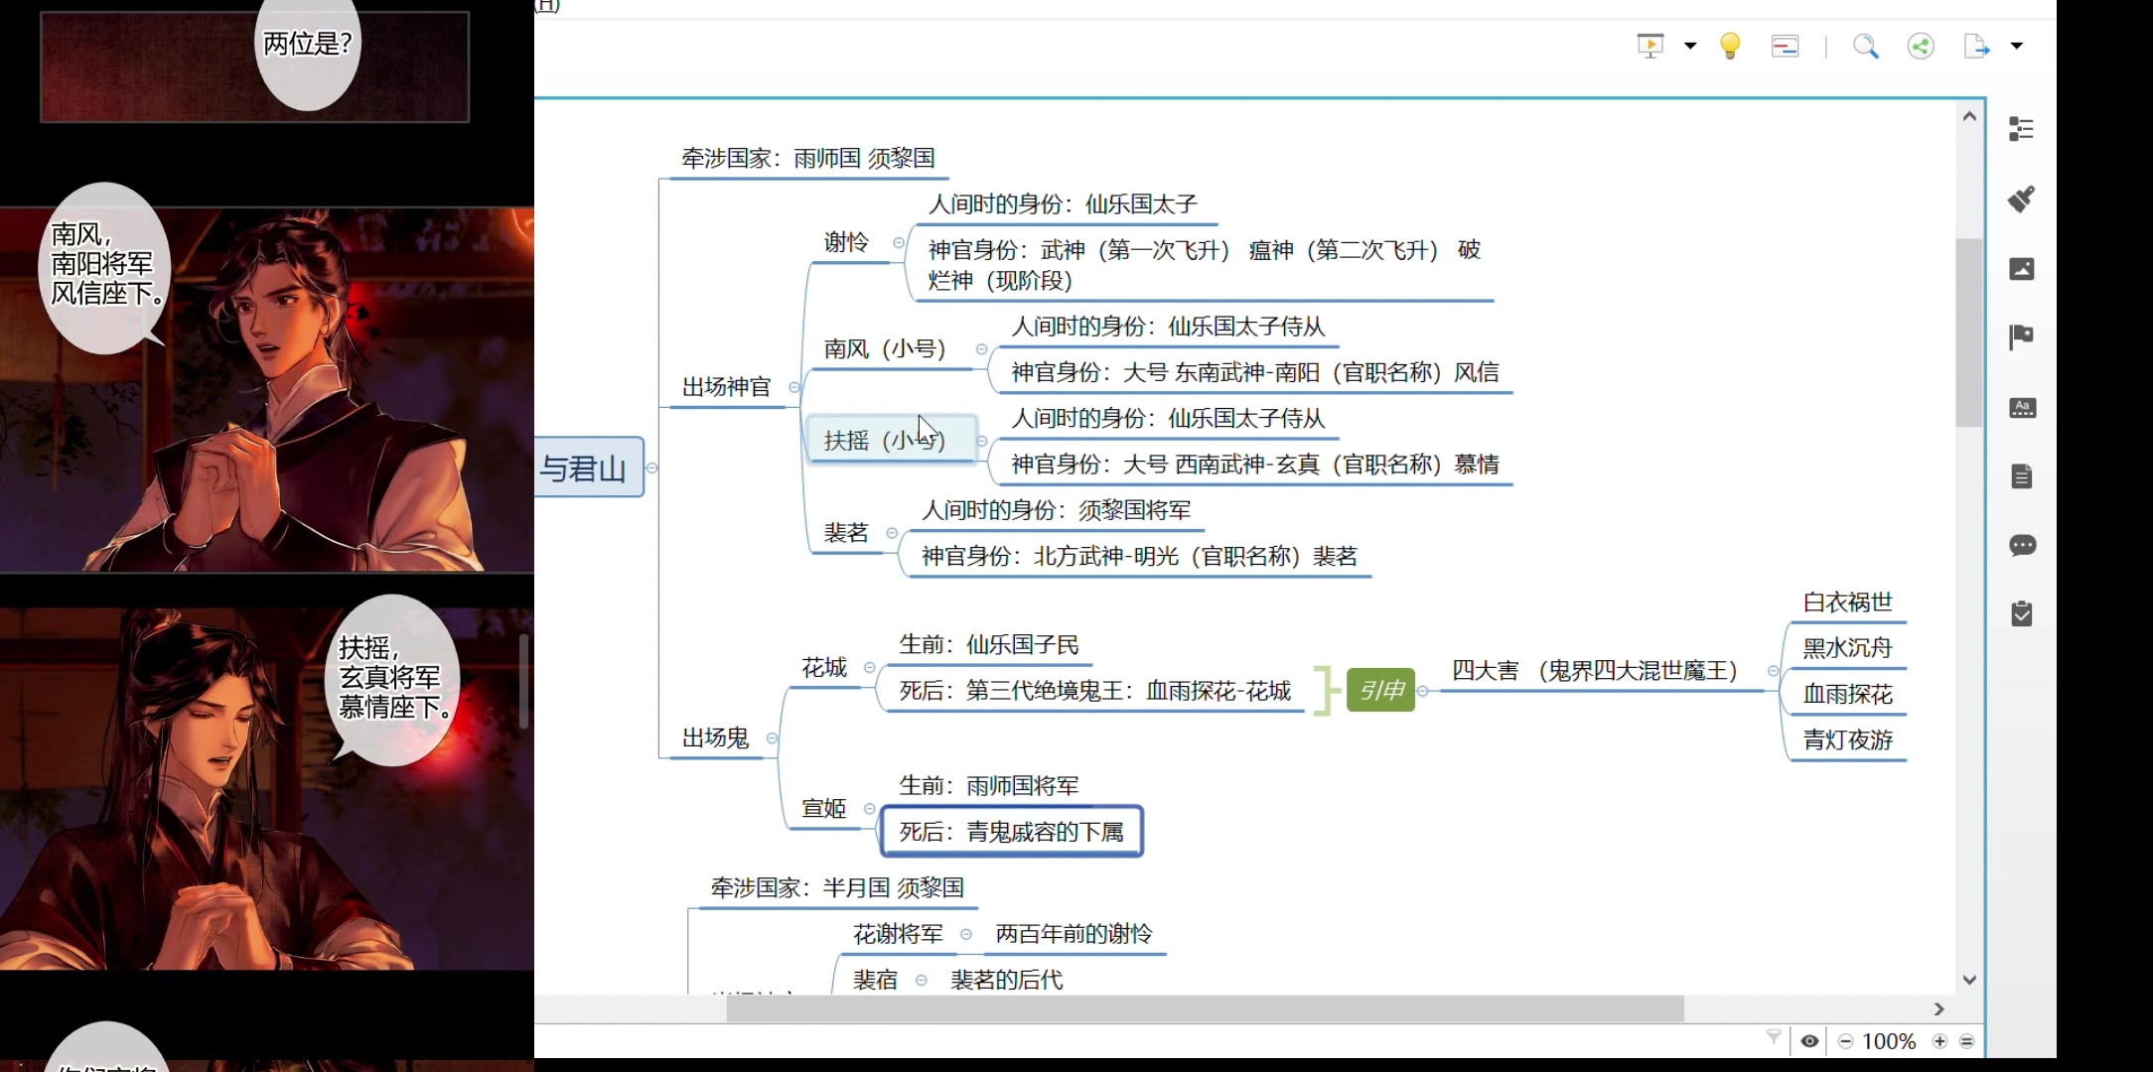Select the 与君山 central topic
Screen dimensions: 2153x1072
[x=589, y=468]
